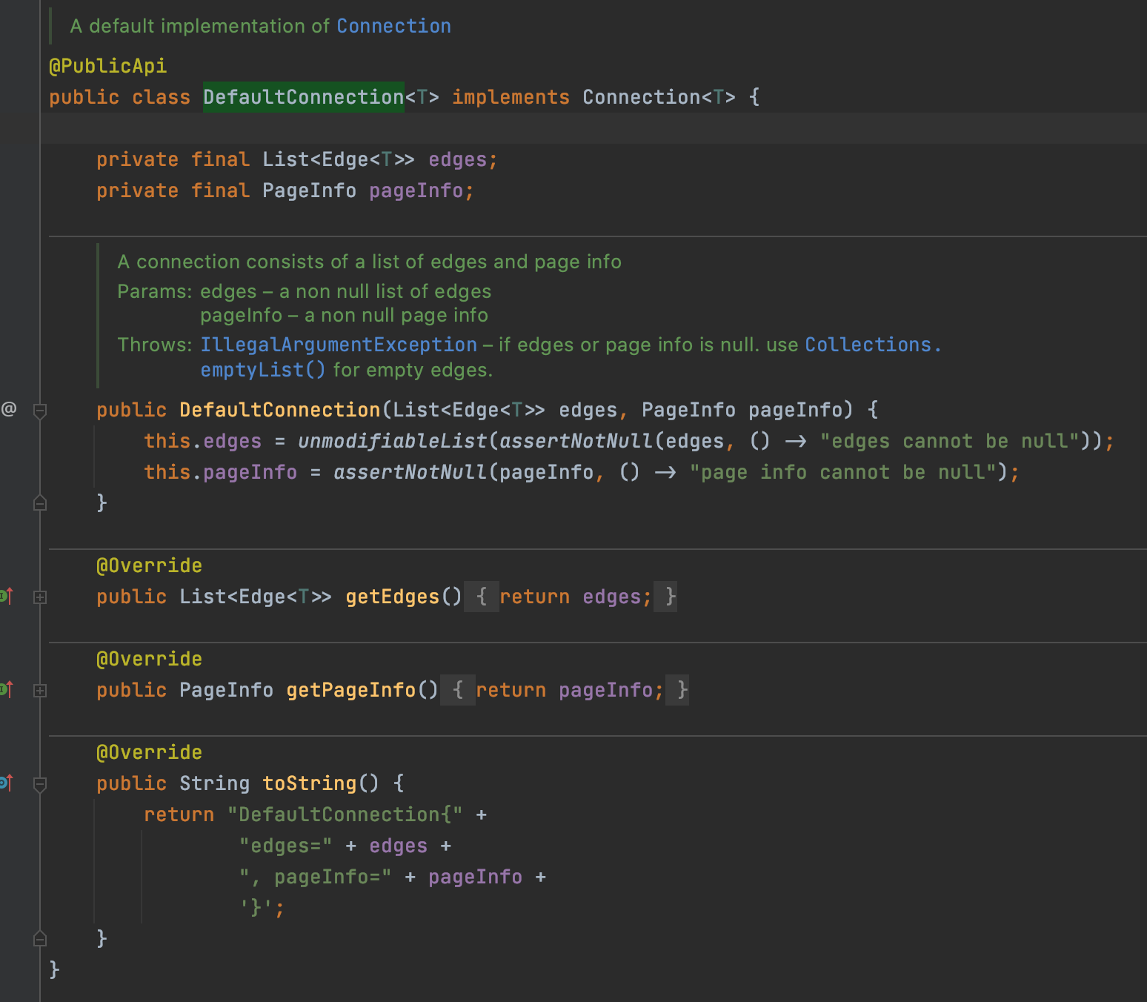
Task: Expand the folded getPageInfo method body
Action: [x=40, y=691]
